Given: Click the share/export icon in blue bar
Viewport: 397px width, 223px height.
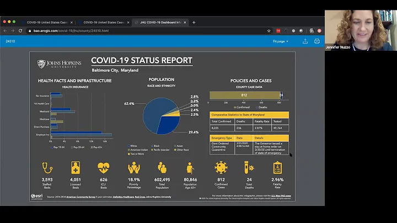Looking at the screenshot, I should click(305, 41).
